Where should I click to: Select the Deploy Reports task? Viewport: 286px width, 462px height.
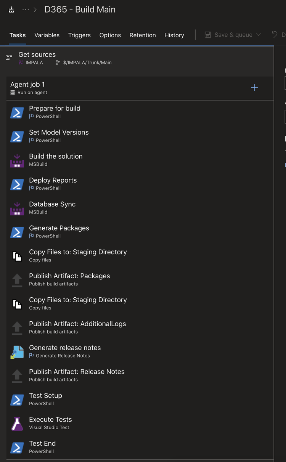tap(140, 184)
